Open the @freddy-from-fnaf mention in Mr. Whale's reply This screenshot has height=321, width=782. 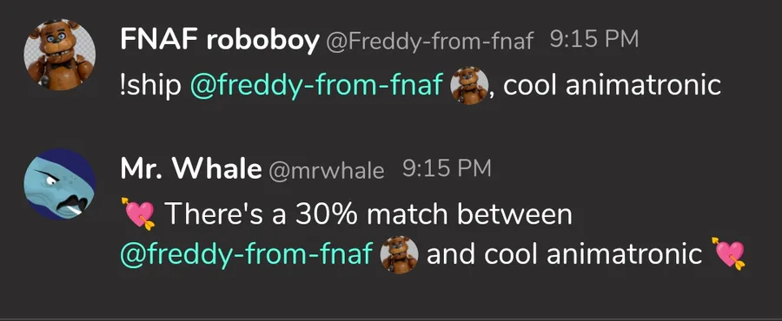(247, 256)
